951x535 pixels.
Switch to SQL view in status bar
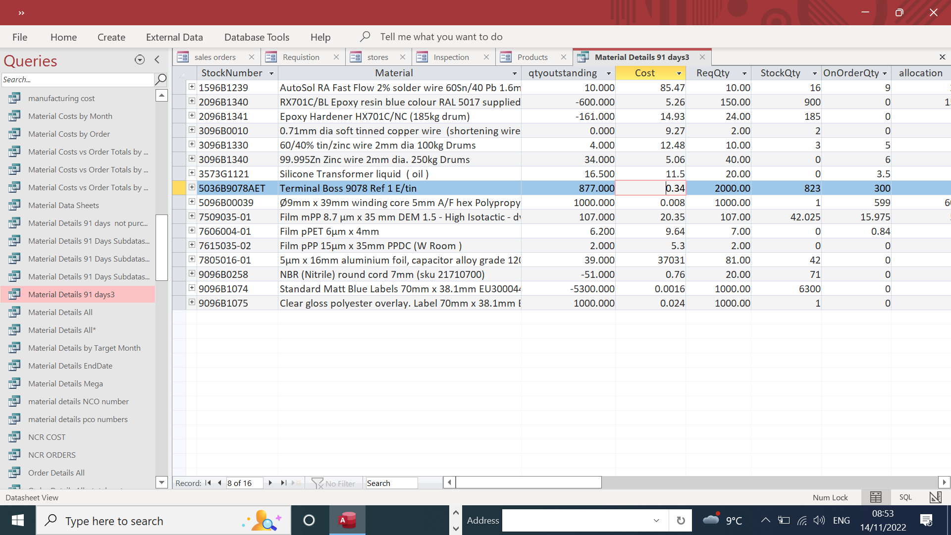click(905, 497)
